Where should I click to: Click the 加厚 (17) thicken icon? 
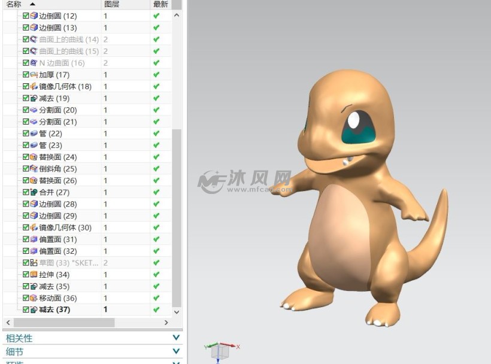pos(34,74)
